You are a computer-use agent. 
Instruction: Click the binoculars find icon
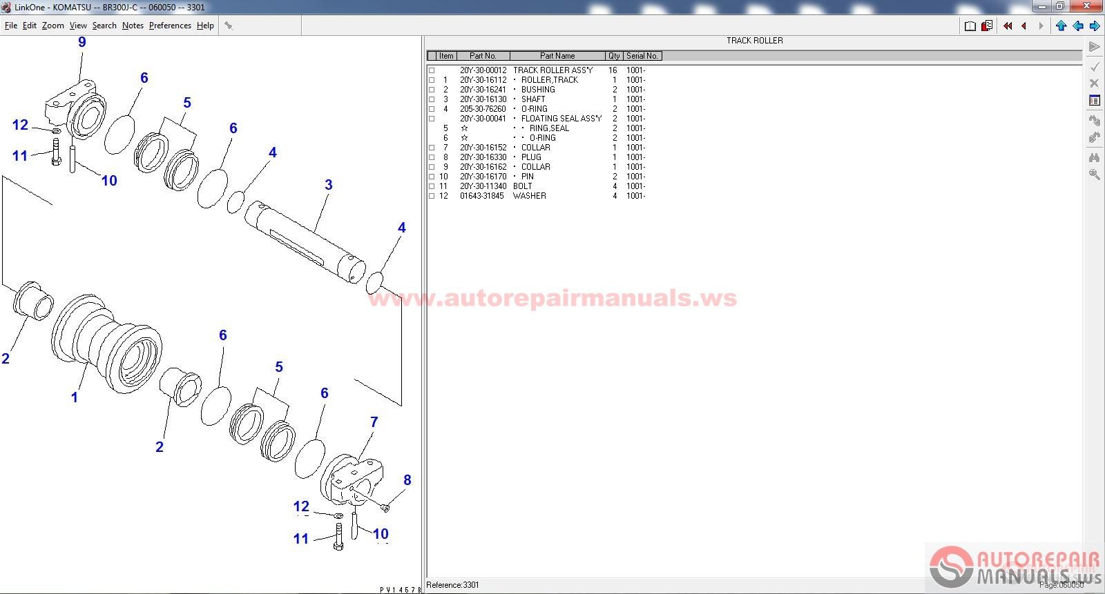point(1094,158)
